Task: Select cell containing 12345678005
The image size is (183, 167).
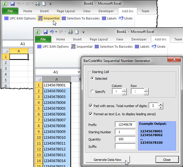Action: pyautogui.click(x=57, y=109)
